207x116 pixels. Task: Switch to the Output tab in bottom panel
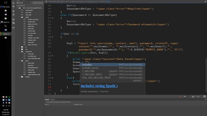pyautogui.click(x=52, y=100)
